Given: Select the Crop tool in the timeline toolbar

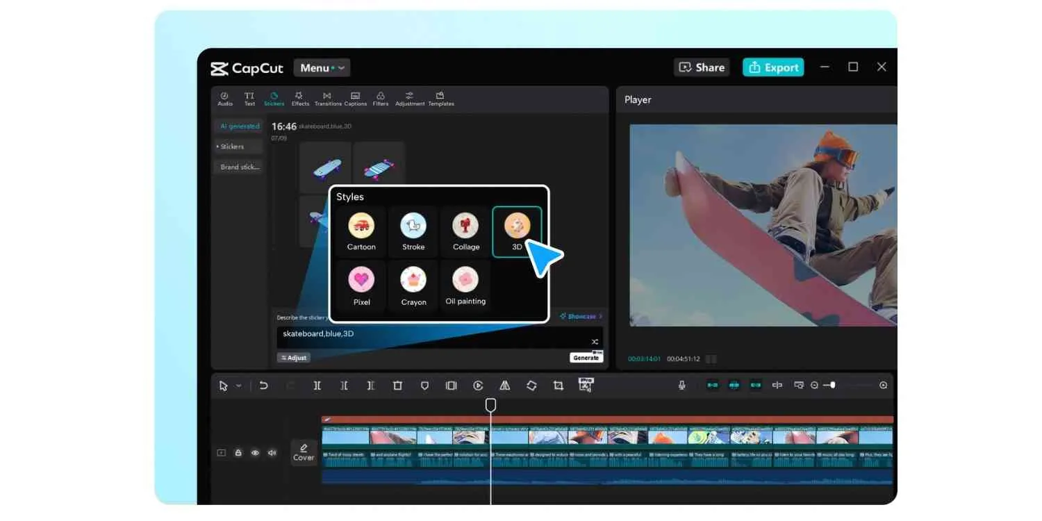Looking at the screenshot, I should tap(558, 386).
